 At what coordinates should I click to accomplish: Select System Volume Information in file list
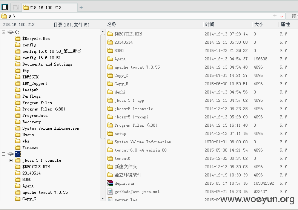tap(143, 142)
